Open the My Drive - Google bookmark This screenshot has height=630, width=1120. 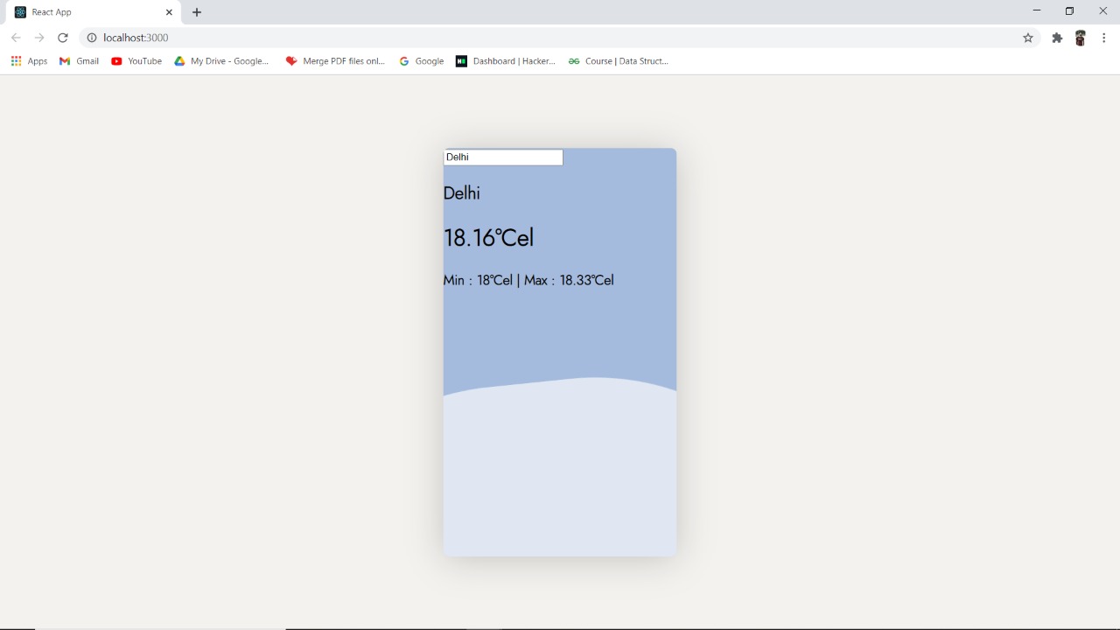[x=221, y=61]
